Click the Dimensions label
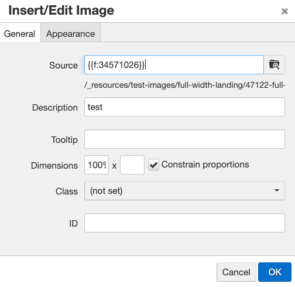 click(54, 166)
